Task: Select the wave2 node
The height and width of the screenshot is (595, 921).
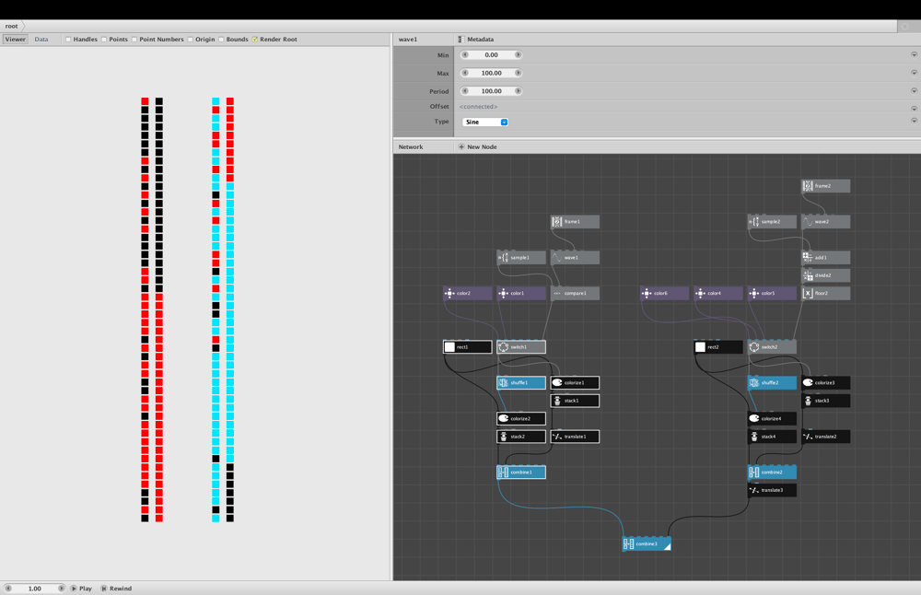Action: tap(825, 221)
